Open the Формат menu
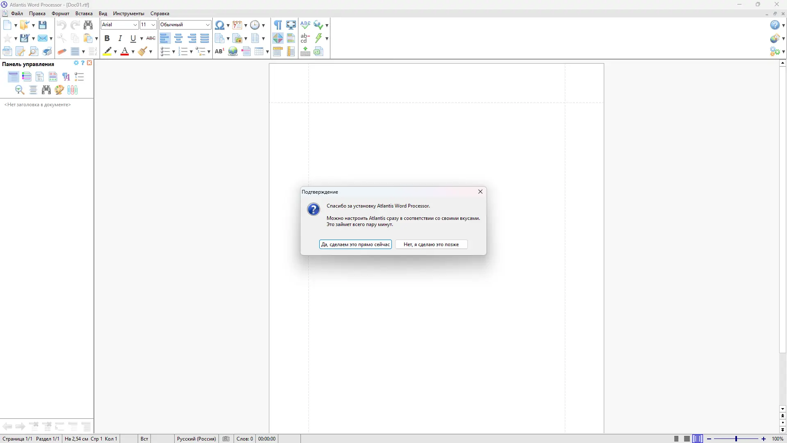The width and height of the screenshot is (787, 443). coord(60,14)
